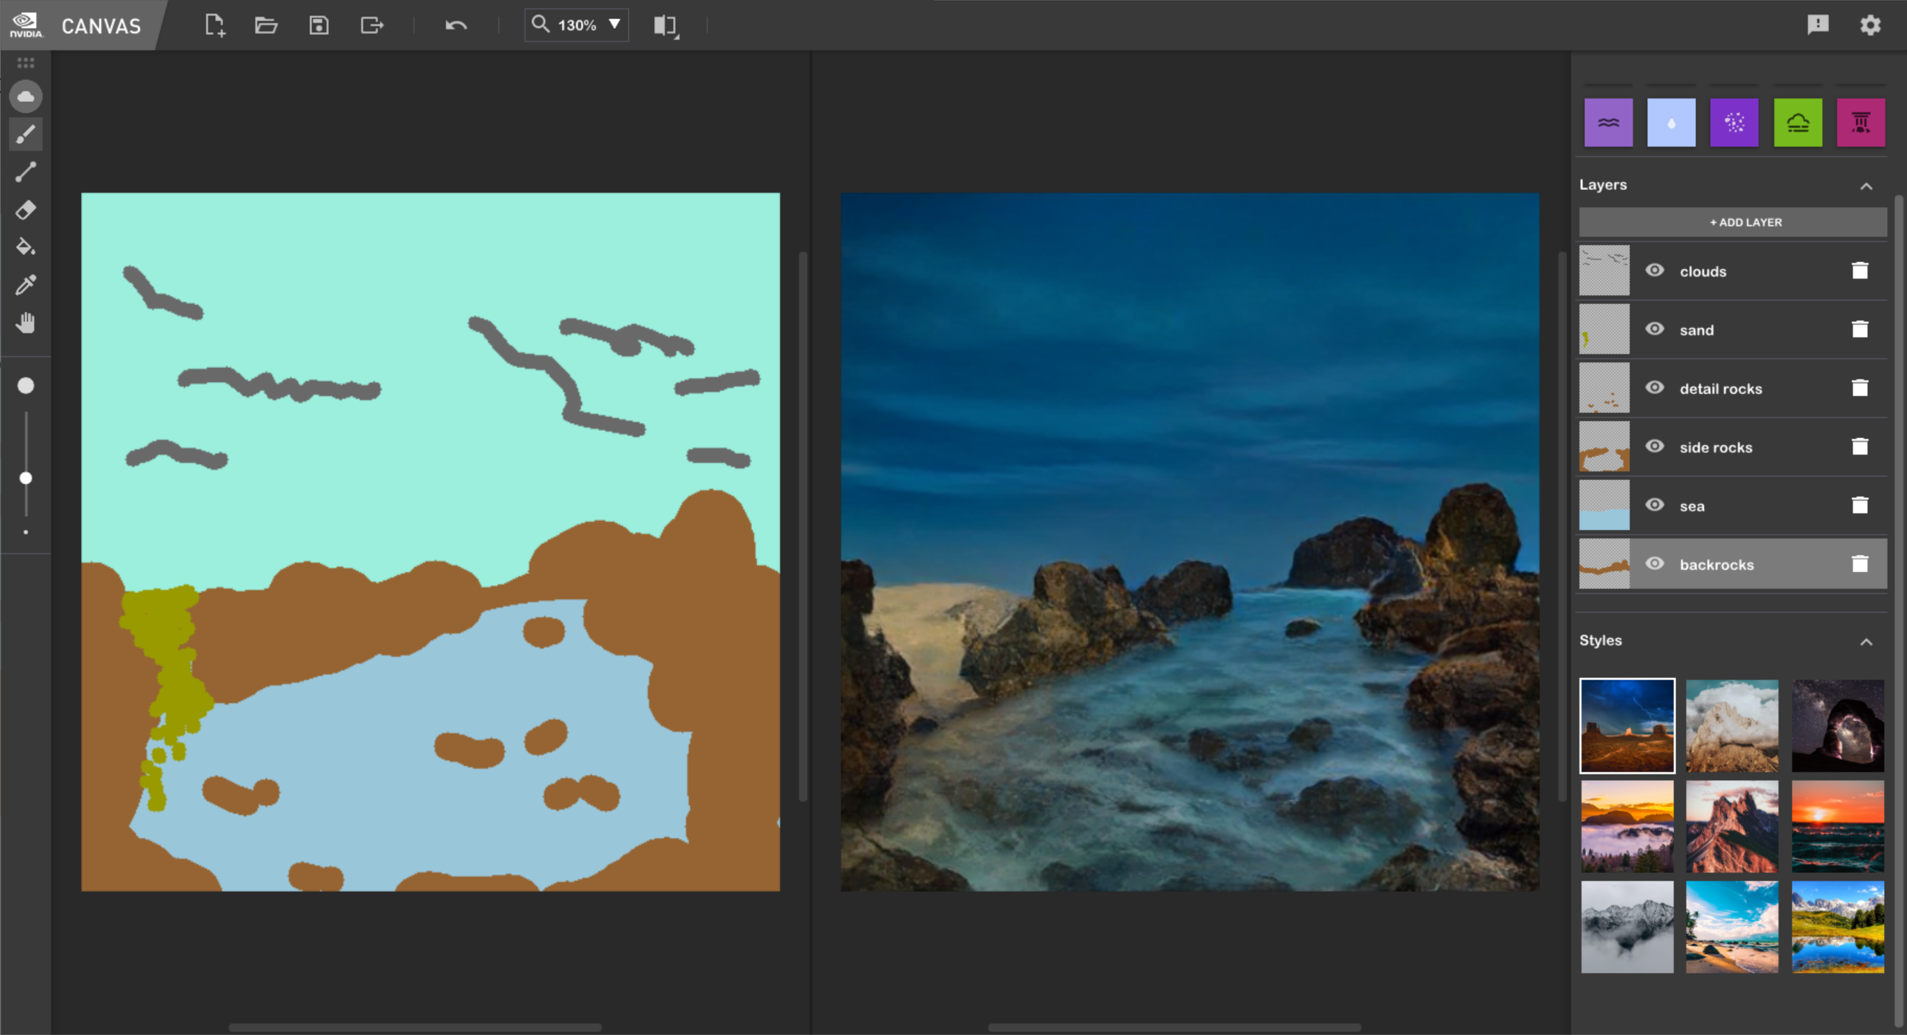The height and width of the screenshot is (1035, 1907).
Task: Delete the detail rocks layer
Action: point(1857,389)
